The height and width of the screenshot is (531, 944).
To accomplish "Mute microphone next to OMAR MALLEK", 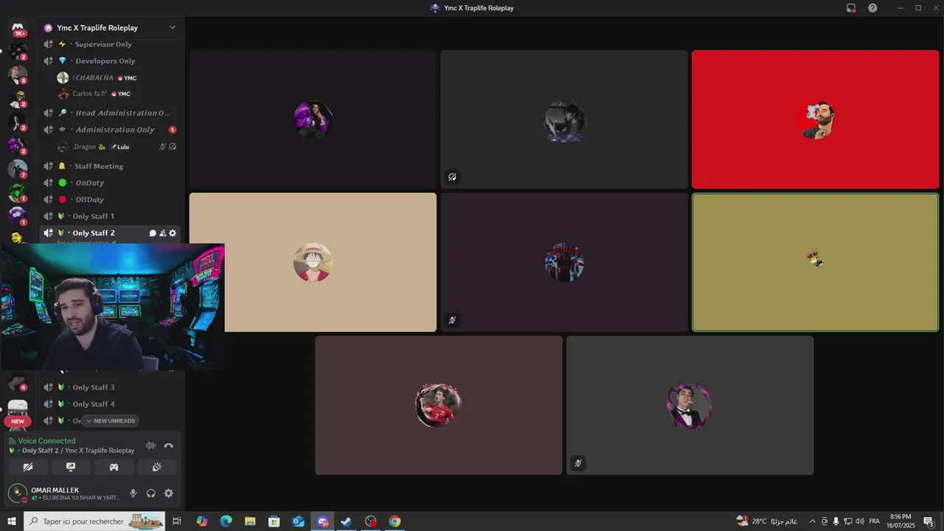I will 133,493.
